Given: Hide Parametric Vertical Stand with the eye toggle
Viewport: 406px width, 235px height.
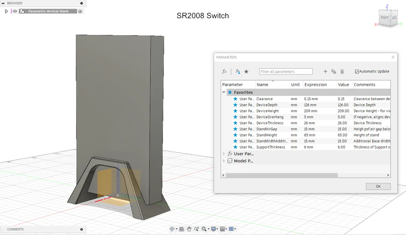Looking at the screenshot, I should (x=15, y=11).
